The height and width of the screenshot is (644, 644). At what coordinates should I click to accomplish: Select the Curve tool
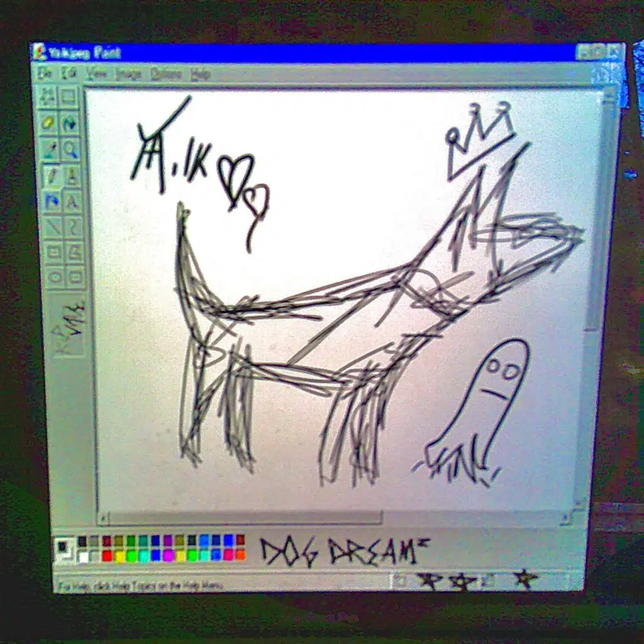[x=74, y=227]
